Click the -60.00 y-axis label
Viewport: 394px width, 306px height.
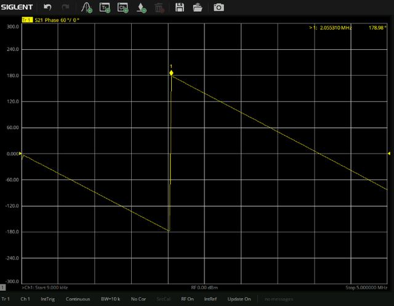click(x=12, y=179)
